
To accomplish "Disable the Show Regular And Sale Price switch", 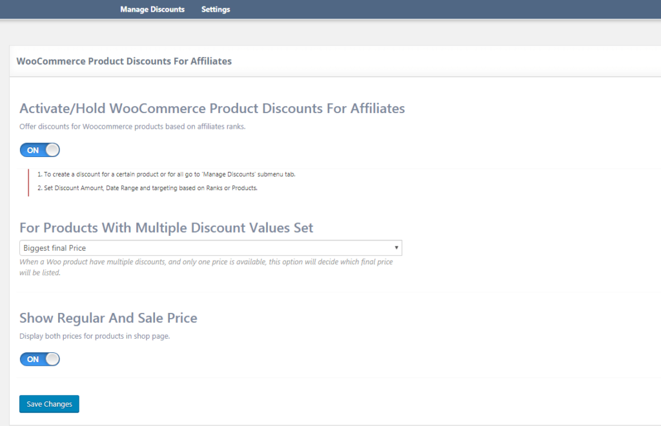I will pos(39,359).
